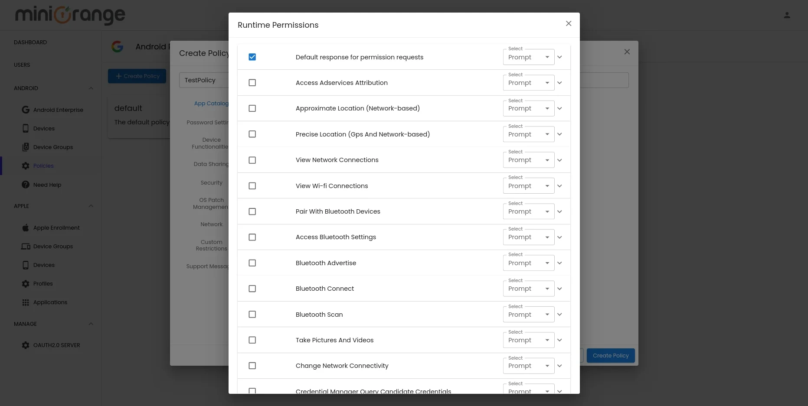
Task: Enable the Bluetooth Scan checkbox
Action: click(x=252, y=314)
